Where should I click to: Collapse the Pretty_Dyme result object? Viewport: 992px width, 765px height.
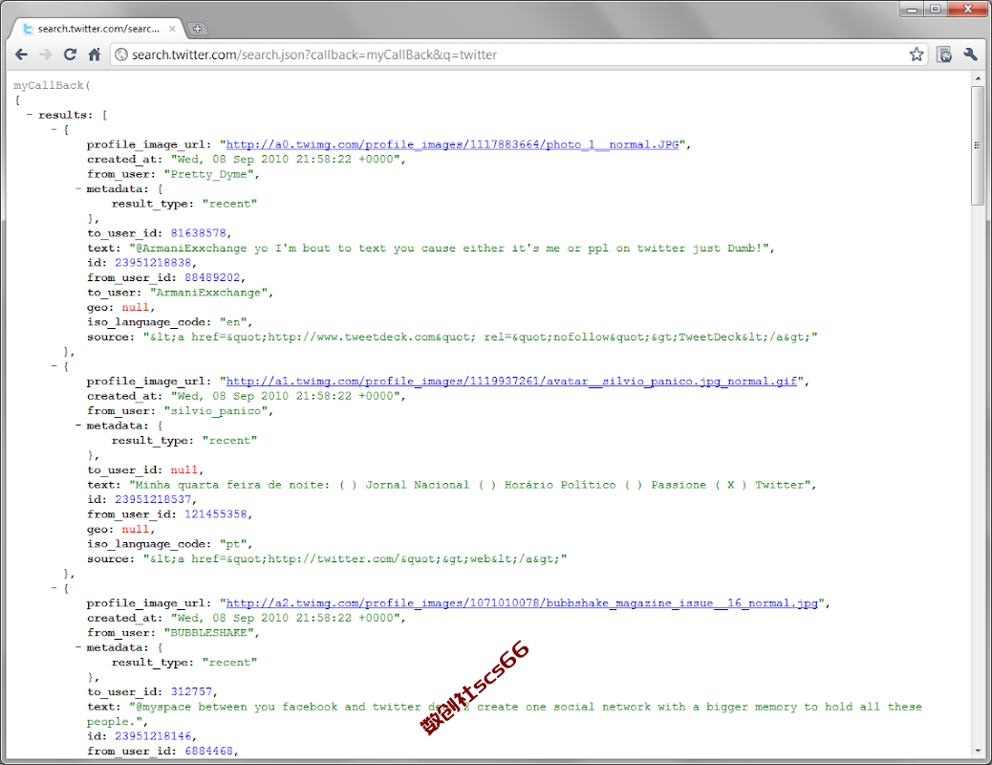[54, 129]
